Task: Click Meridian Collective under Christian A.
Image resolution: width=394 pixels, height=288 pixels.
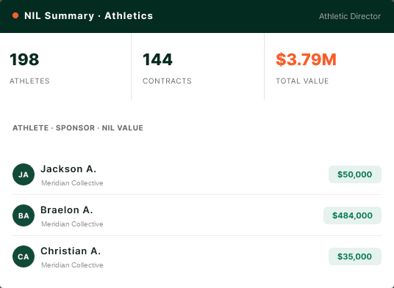Action: click(x=72, y=265)
